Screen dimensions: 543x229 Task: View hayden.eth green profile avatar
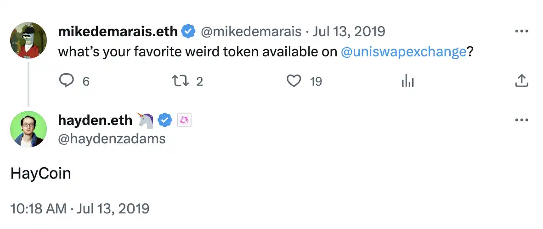(x=28, y=129)
